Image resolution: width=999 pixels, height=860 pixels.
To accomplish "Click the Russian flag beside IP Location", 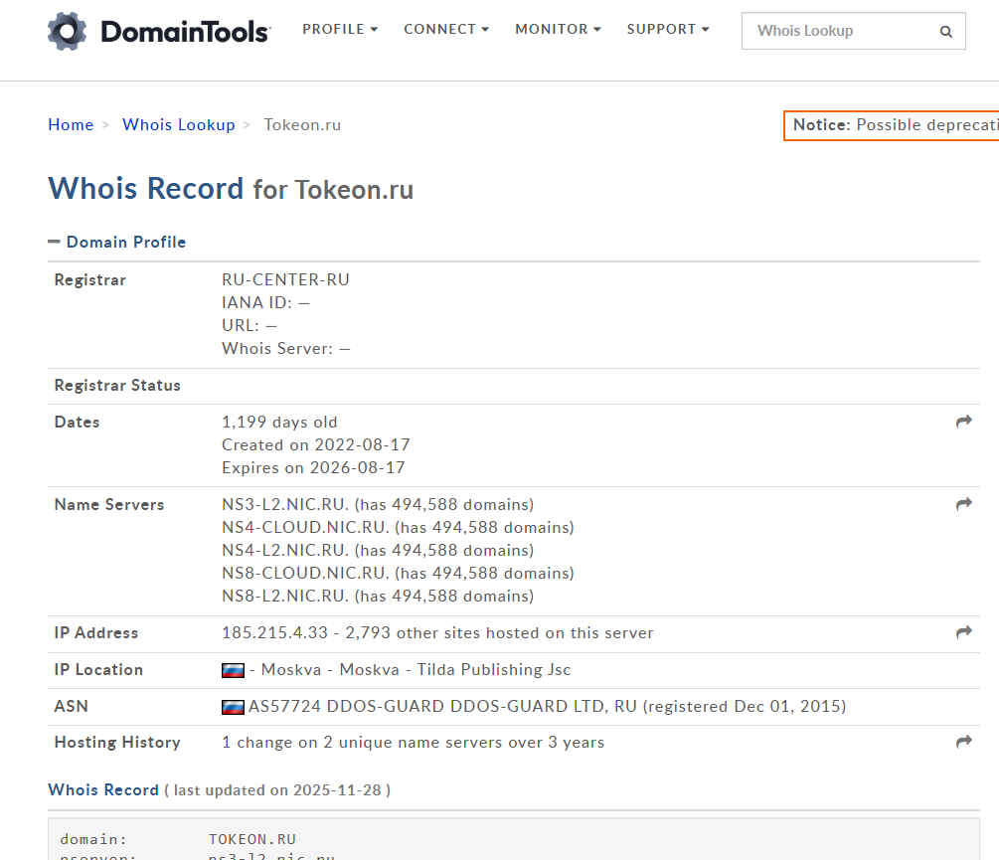I will point(233,671).
